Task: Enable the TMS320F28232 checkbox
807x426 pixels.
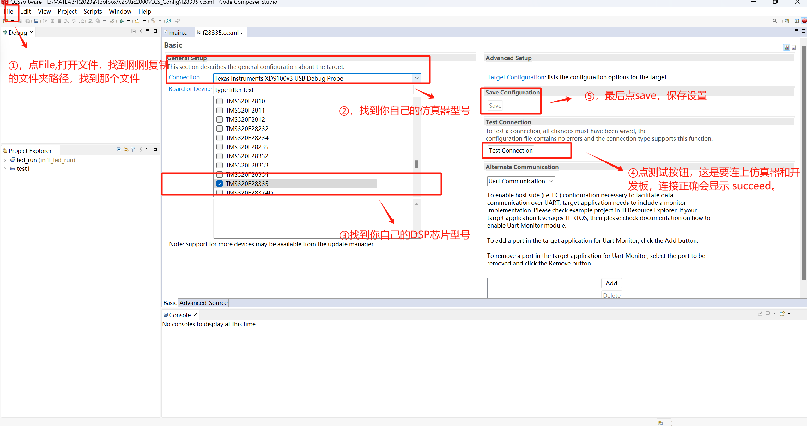Action: 220,129
